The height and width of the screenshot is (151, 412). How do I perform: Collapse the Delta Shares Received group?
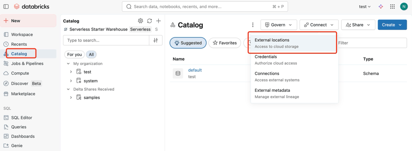click(x=68, y=89)
